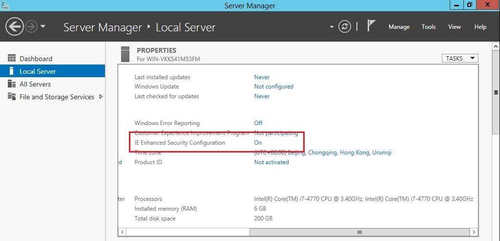Refresh Server Manager with the refresh icon
Screen dimensions: 500x241
[344, 27]
